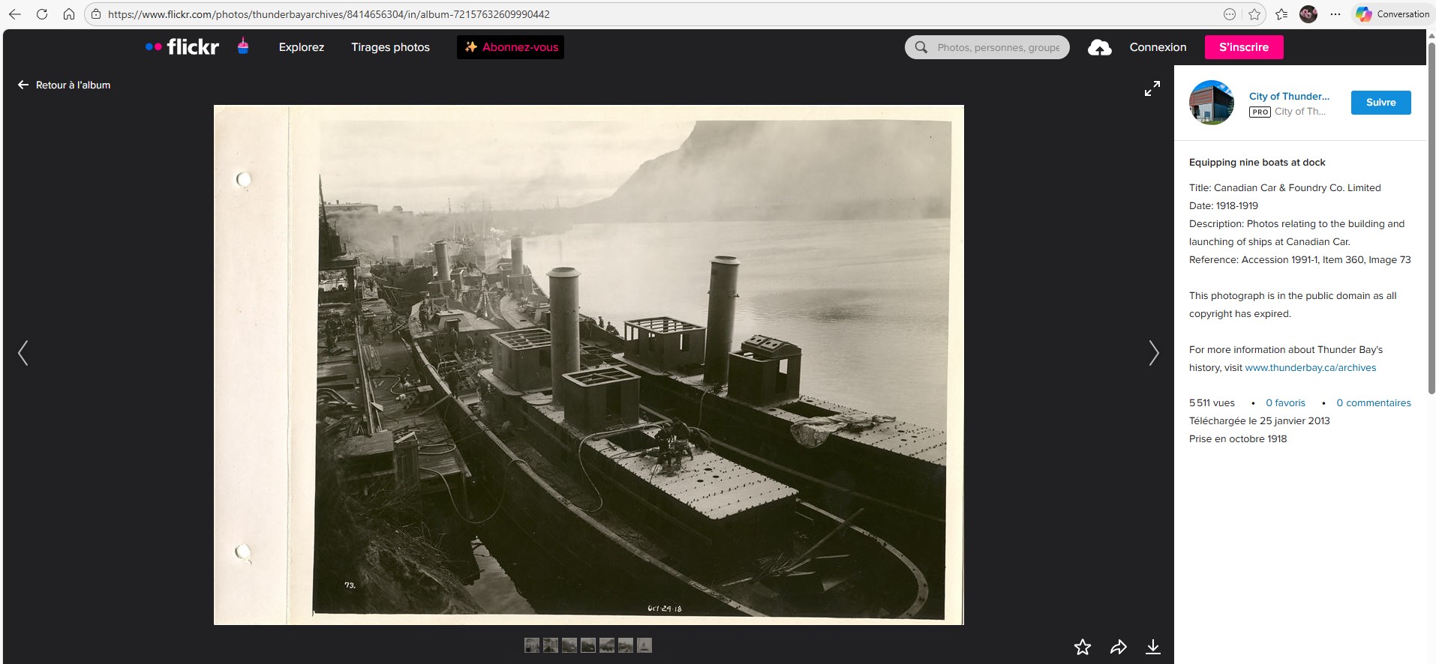
Task: Select first thumbnail in filmstrip
Action: click(532, 645)
